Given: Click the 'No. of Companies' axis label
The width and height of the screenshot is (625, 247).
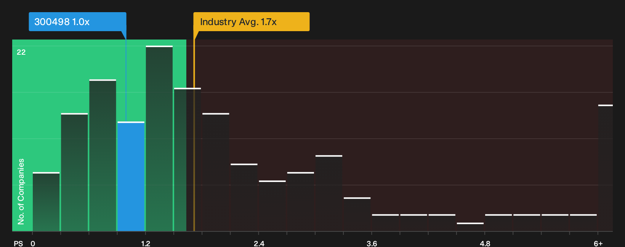Looking at the screenshot, I should click(x=21, y=192).
